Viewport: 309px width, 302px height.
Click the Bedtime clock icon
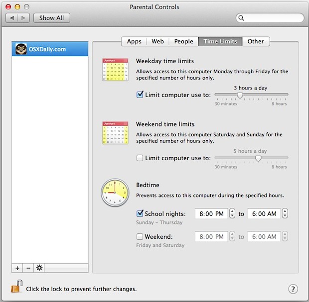pyautogui.click(x=115, y=193)
